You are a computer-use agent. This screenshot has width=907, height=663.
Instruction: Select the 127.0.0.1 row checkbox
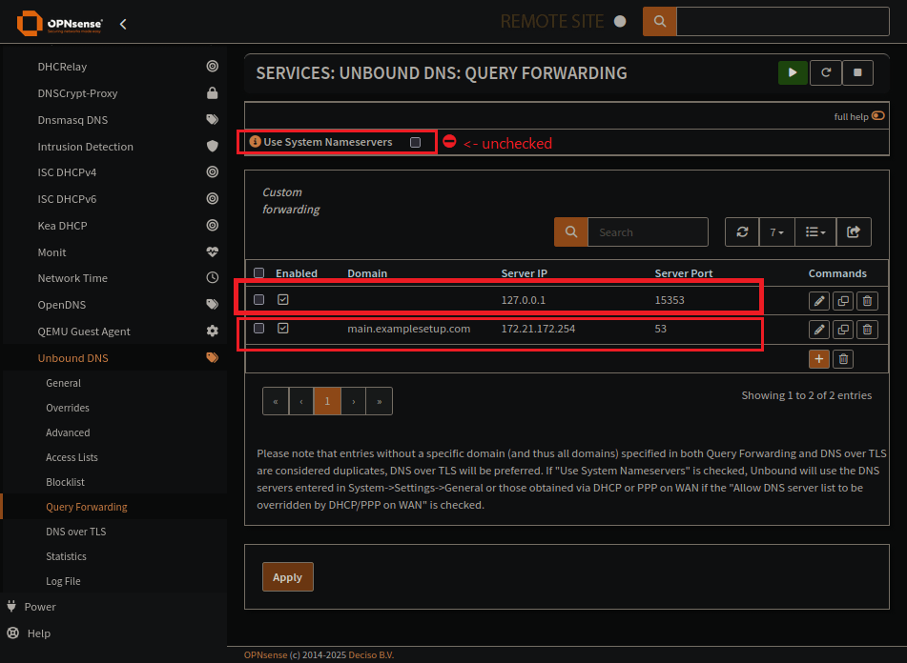point(259,300)
